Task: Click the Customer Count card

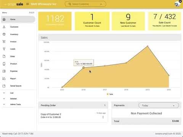Action: [x=92, y=21]
